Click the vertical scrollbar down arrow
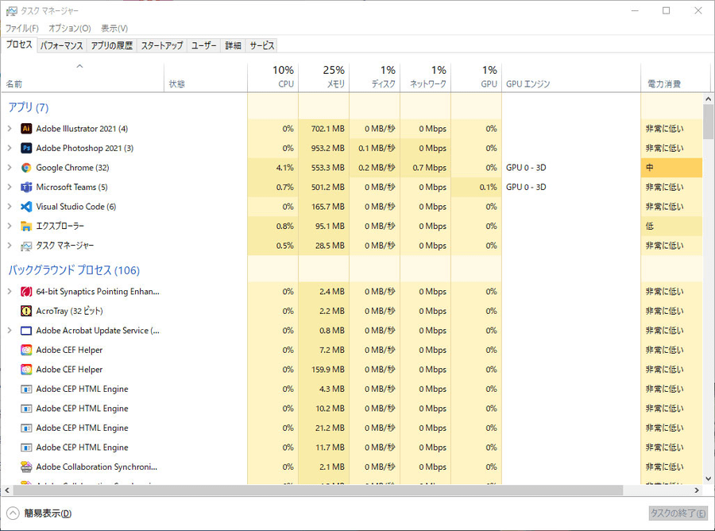This screenshot has height=531, width=715. (x=708, y=479)
